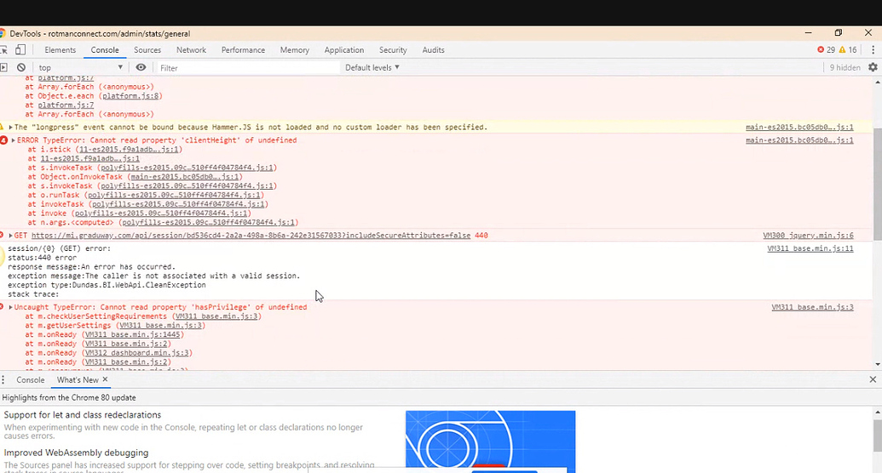Select the inspect element icon
The height and width of the screenshot is (473, 882).
(3, 50)
